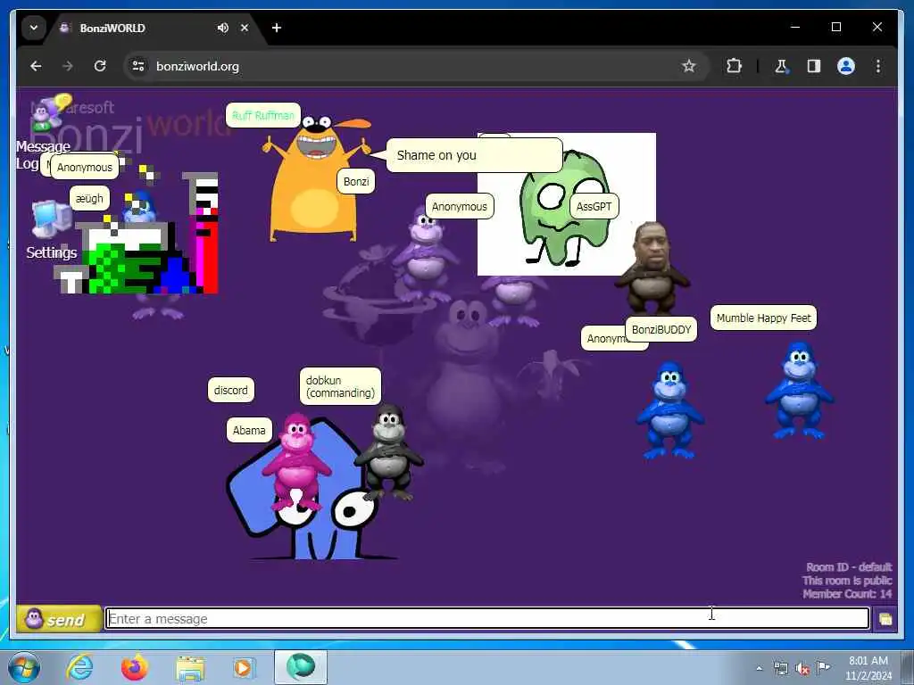Click the AssGPT brown Bonzi character
Screen dimensions: 914x685
pos(652,268)
